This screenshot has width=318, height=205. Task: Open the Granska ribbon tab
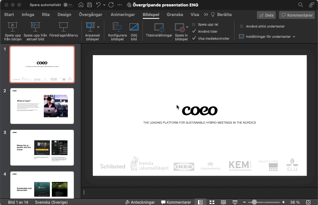(175, 14)
